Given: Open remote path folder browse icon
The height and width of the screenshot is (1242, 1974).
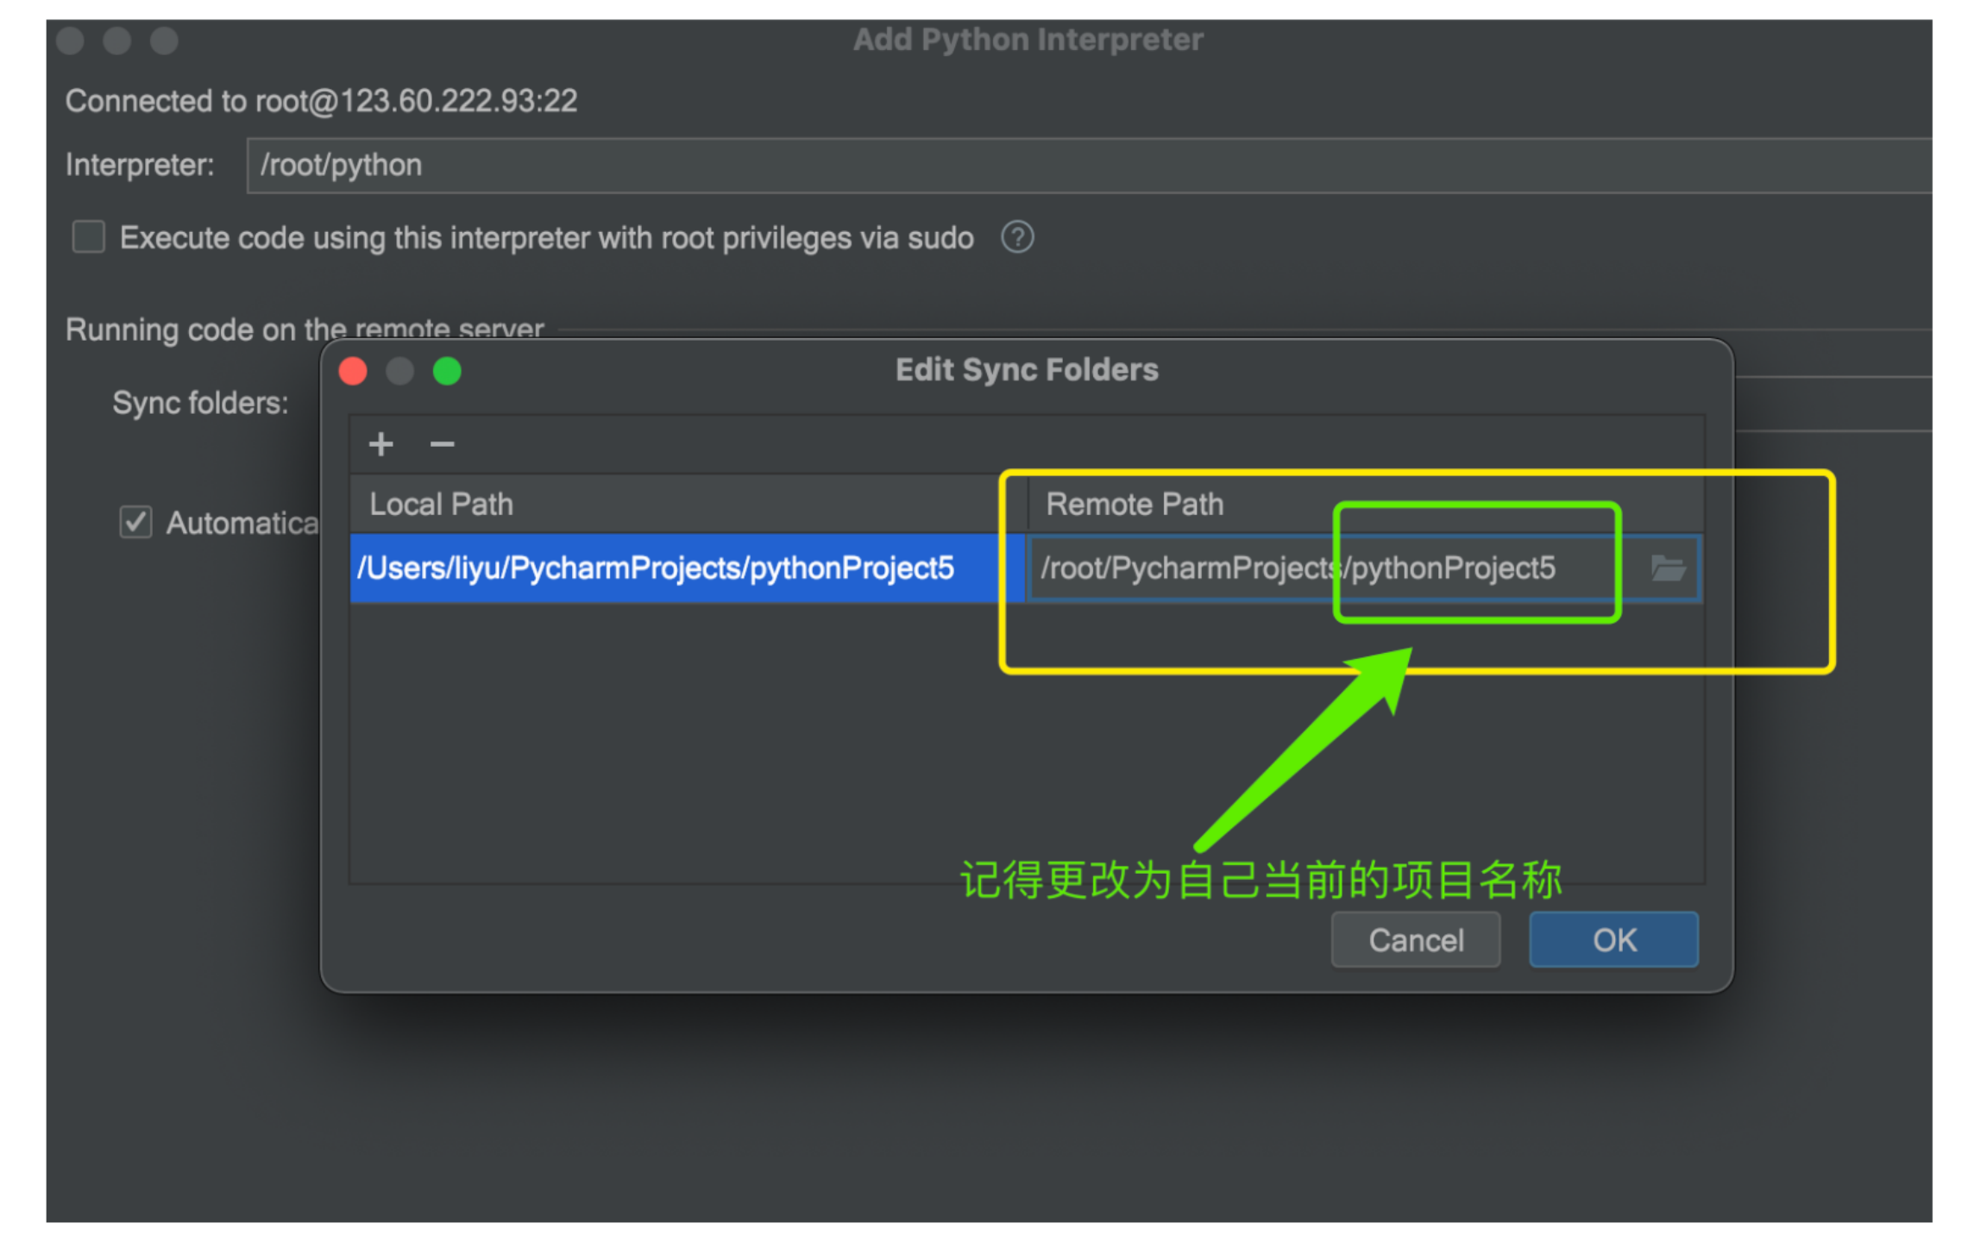Looking at the screenshot, I should 1666,568.
